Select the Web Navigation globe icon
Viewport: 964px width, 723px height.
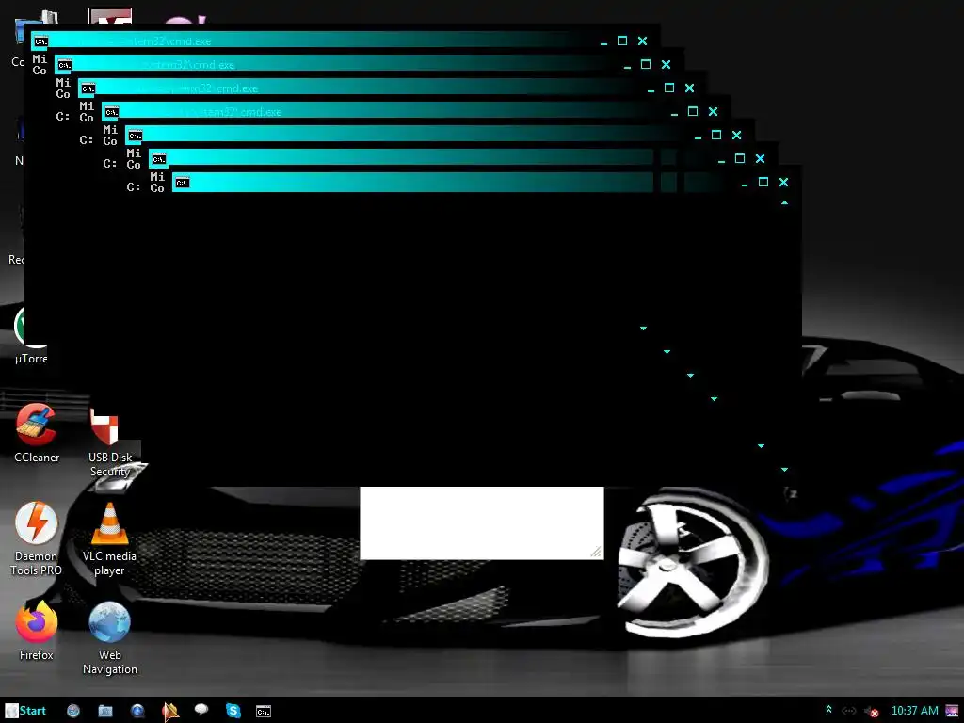tap(109, 638)
